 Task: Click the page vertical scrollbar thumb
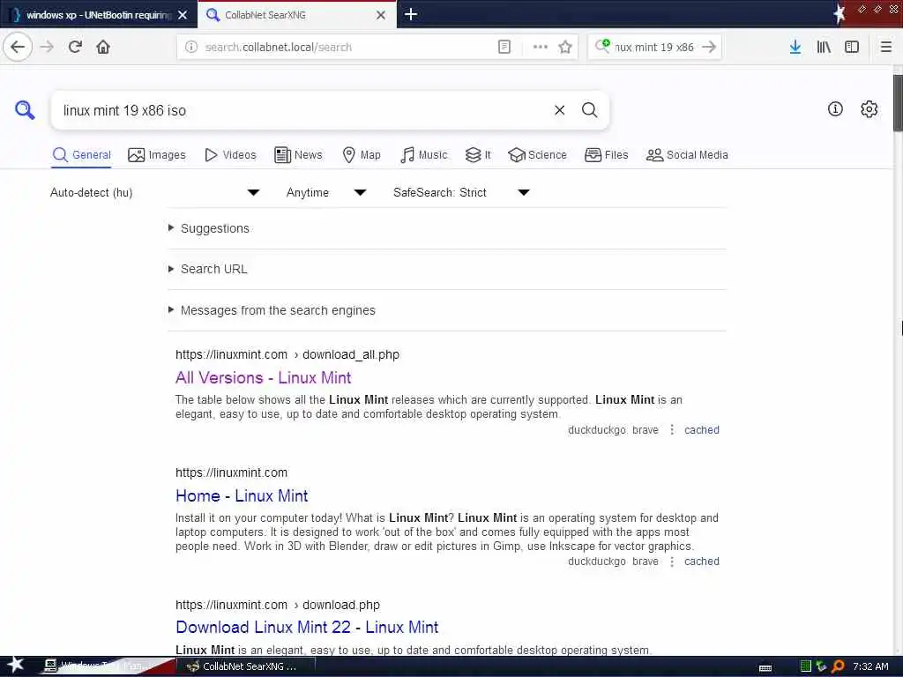pyautogui.click(x=898, y=102)
